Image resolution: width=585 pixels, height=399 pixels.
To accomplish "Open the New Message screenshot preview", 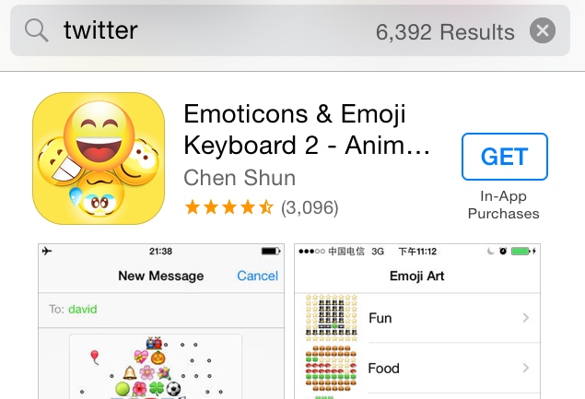I will click(x=161, y=322).
